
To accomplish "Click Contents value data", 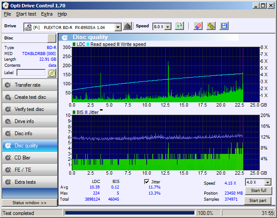I will coord(52,65).
